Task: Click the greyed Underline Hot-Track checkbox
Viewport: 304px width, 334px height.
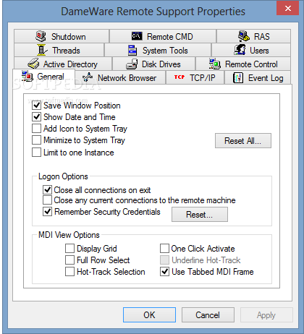Action: point(164,260)
